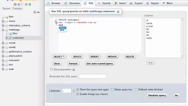Viewport: 188px width, 106px height.
Task: Check Rollback when finished
Action: point(136,90)
